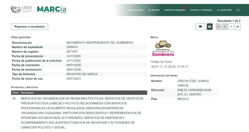The width and height of the screenshot is (249, 132).
Task: Open Historial de Búsqueda
Action: [175, 10]
